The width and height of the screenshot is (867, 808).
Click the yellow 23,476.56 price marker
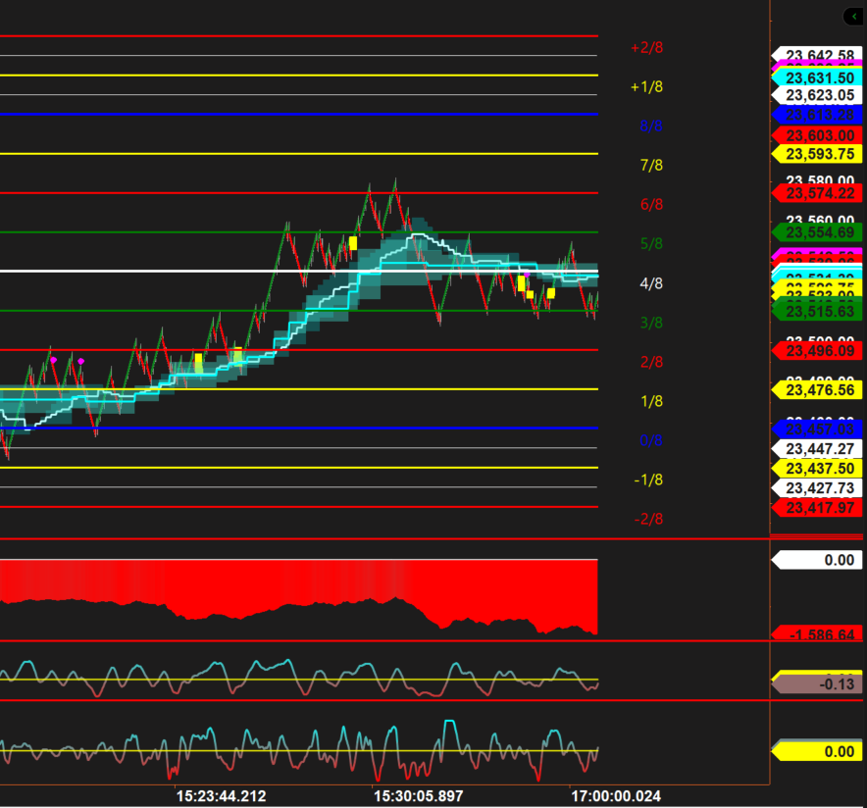pos(817,390)
